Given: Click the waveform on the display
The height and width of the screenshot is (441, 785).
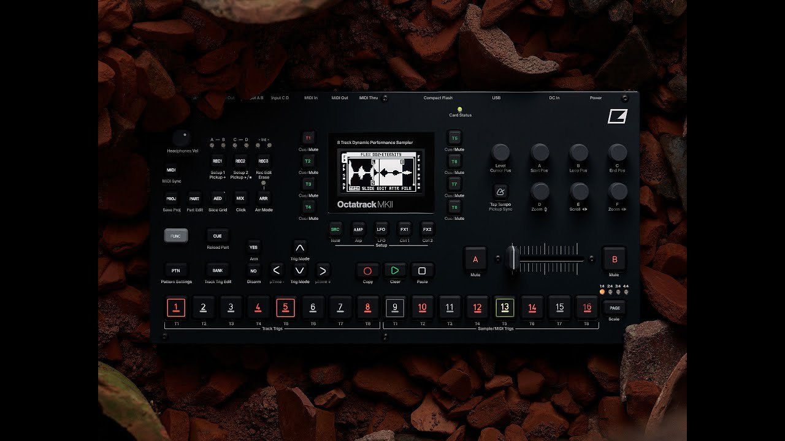Looking at the screenshot, I should pyautogui.click(x=381, y=171).
